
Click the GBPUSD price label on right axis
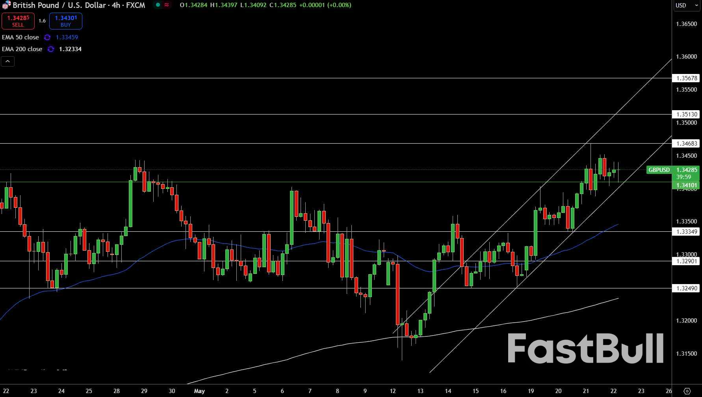[x=659, y=170]
